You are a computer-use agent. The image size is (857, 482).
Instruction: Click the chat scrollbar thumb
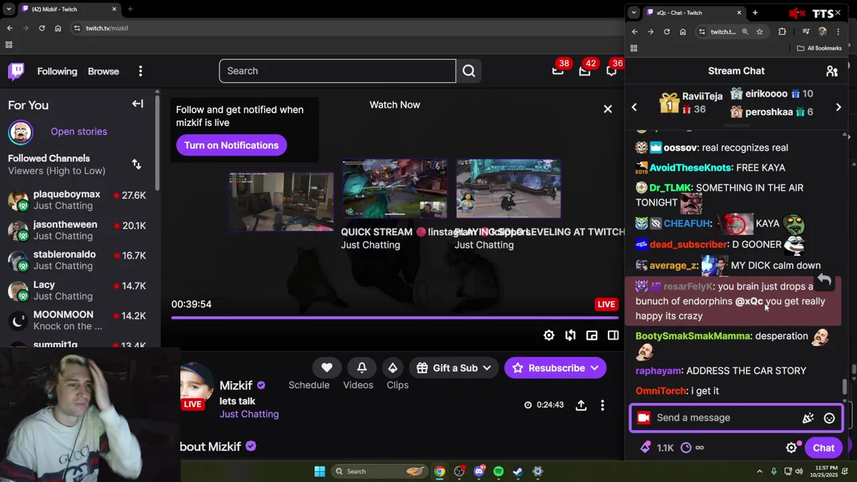844,387
